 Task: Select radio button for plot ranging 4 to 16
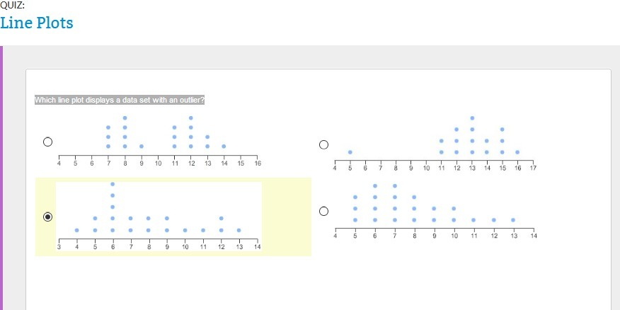click(47, 142)
